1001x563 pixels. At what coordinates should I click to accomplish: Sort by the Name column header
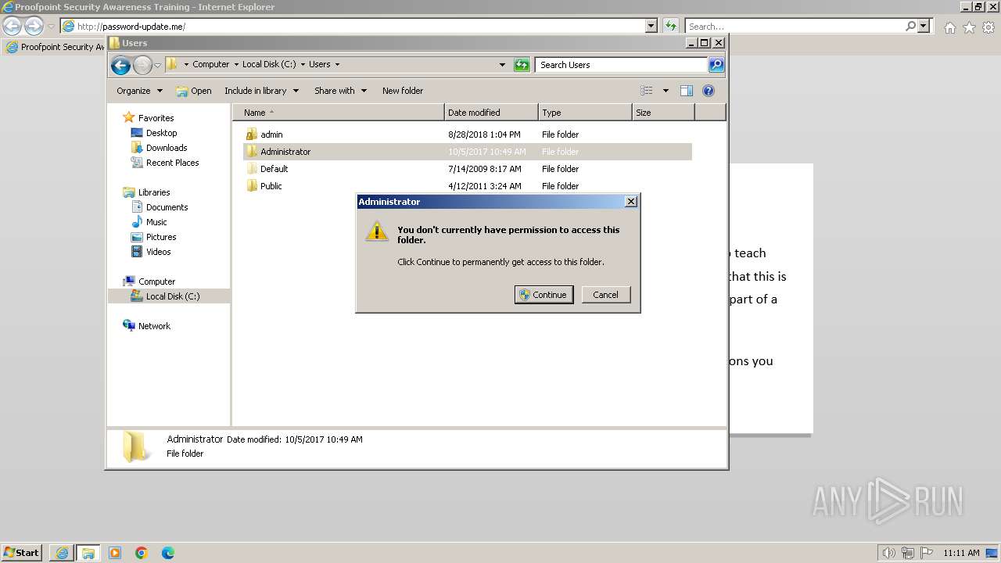tap(339, 113)
